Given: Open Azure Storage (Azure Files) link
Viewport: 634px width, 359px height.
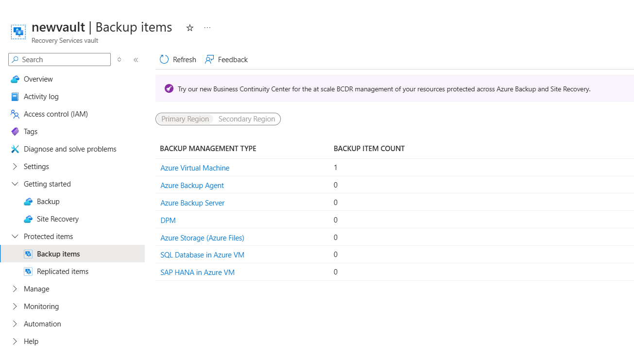Looking at the screenshot, I should (202, 238).
